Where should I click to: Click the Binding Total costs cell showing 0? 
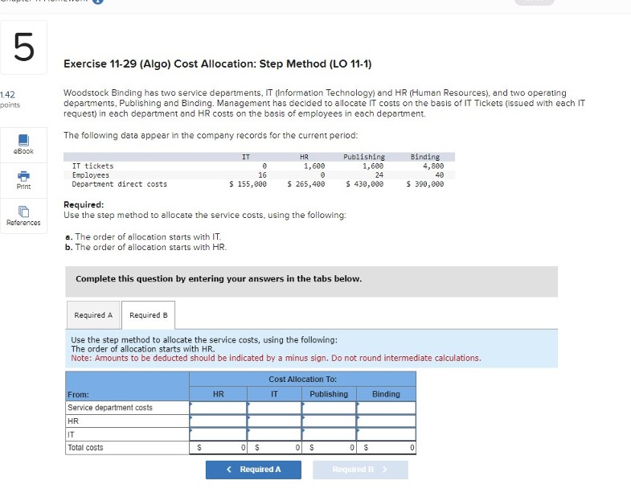tap(386, 447)
